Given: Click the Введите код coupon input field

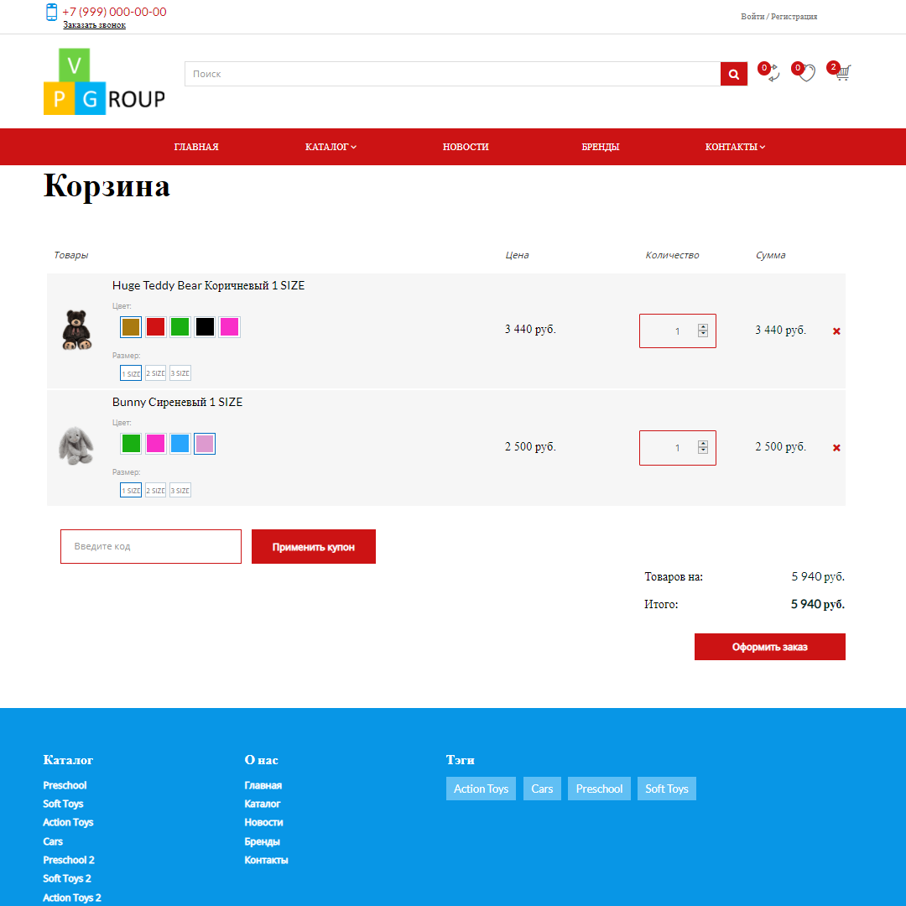Looking at the screenshot, I should [150, 546].
